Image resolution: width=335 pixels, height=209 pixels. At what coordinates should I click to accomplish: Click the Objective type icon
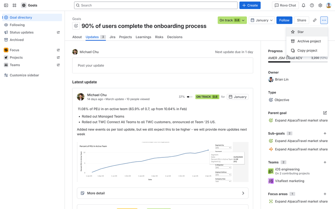[x=271, y=100]
